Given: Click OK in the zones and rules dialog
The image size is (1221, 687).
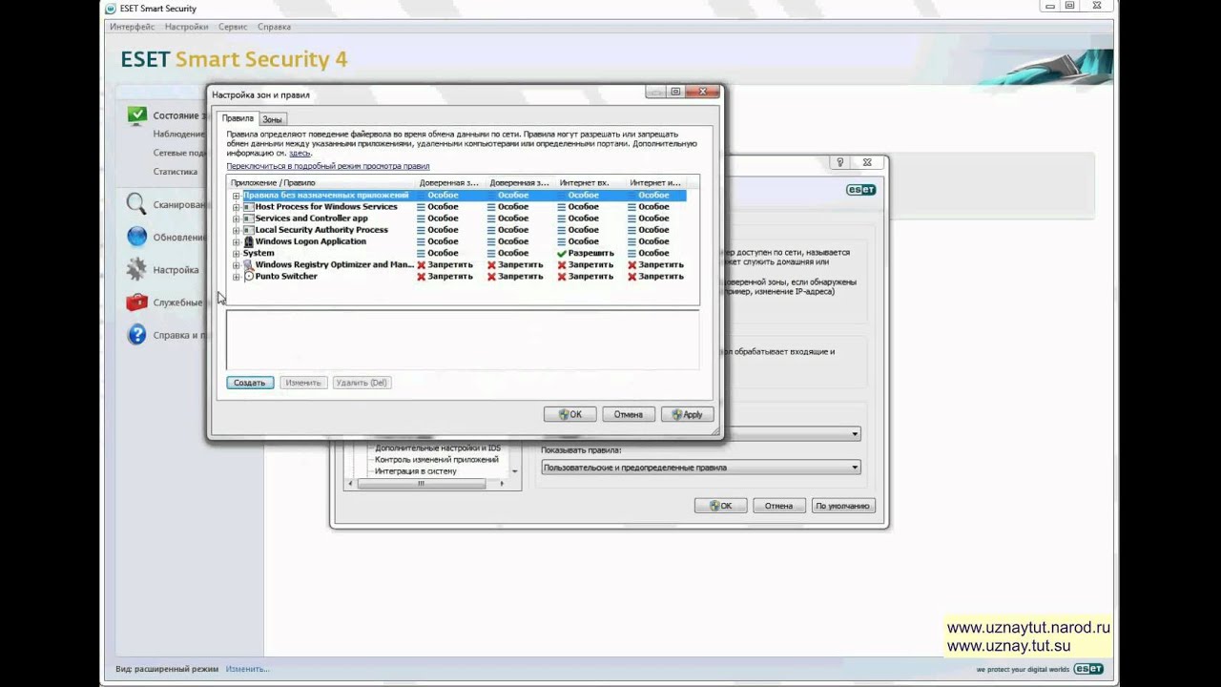Looking at the screenshot, I should pos(570,414).
